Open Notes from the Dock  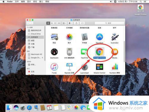click(x=56, y=108)
